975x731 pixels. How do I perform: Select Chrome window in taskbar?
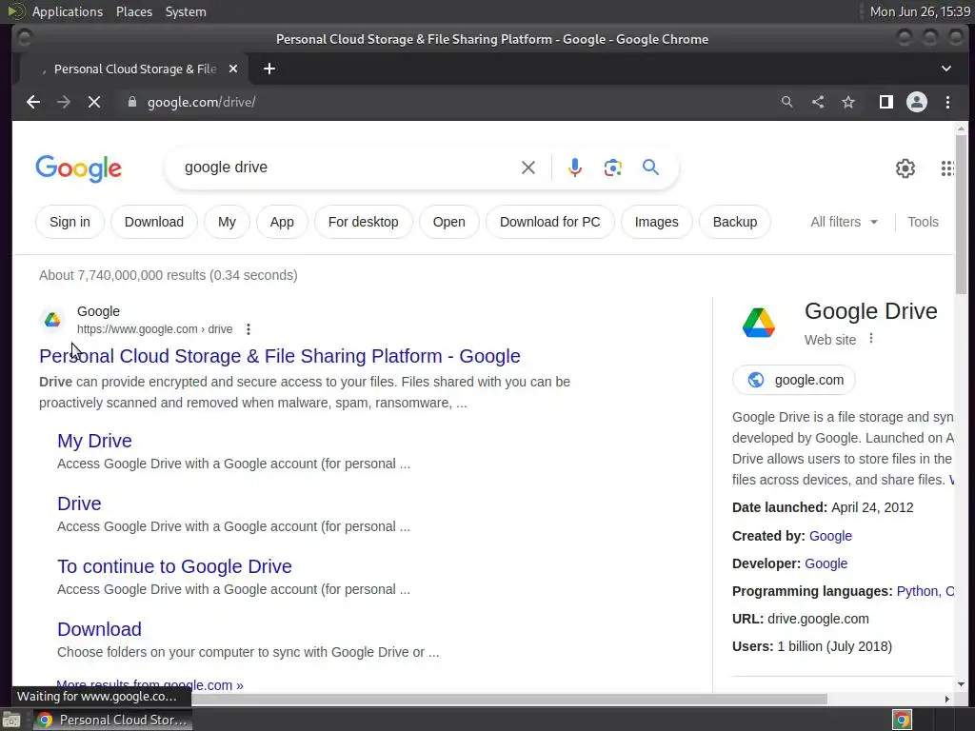click(x=112, y=720)
